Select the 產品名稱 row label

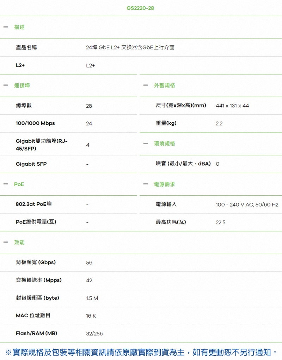pyautogui.click(x=26, y=48)
